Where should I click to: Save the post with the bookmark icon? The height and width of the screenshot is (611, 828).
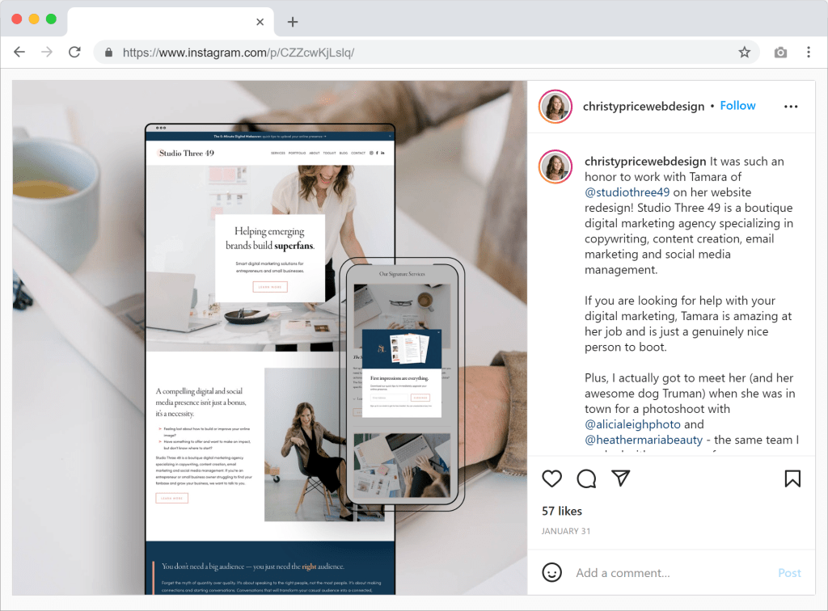pos(792,478)
